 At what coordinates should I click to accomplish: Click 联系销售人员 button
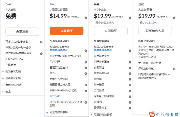coord(155,31)
